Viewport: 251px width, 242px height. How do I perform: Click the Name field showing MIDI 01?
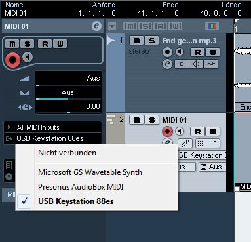[x=16, y=13]
